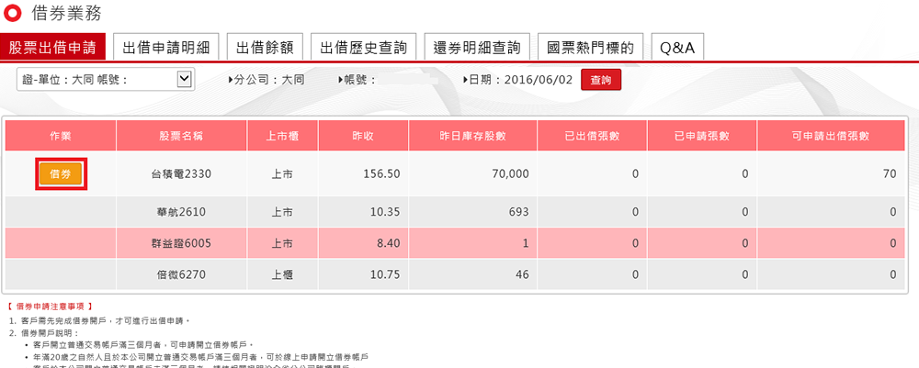919x368 pixels.
Task: Click the 10.35 closing price cell
Action: (x=363, y=212)
